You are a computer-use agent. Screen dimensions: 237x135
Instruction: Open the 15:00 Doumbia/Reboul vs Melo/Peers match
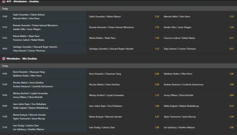43,17
